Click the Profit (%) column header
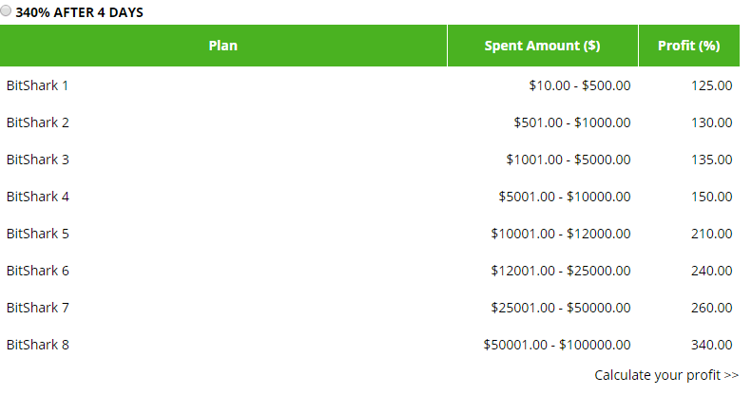Image resolution: width=752 pixels, height=395 pixels. coord(689,46)
